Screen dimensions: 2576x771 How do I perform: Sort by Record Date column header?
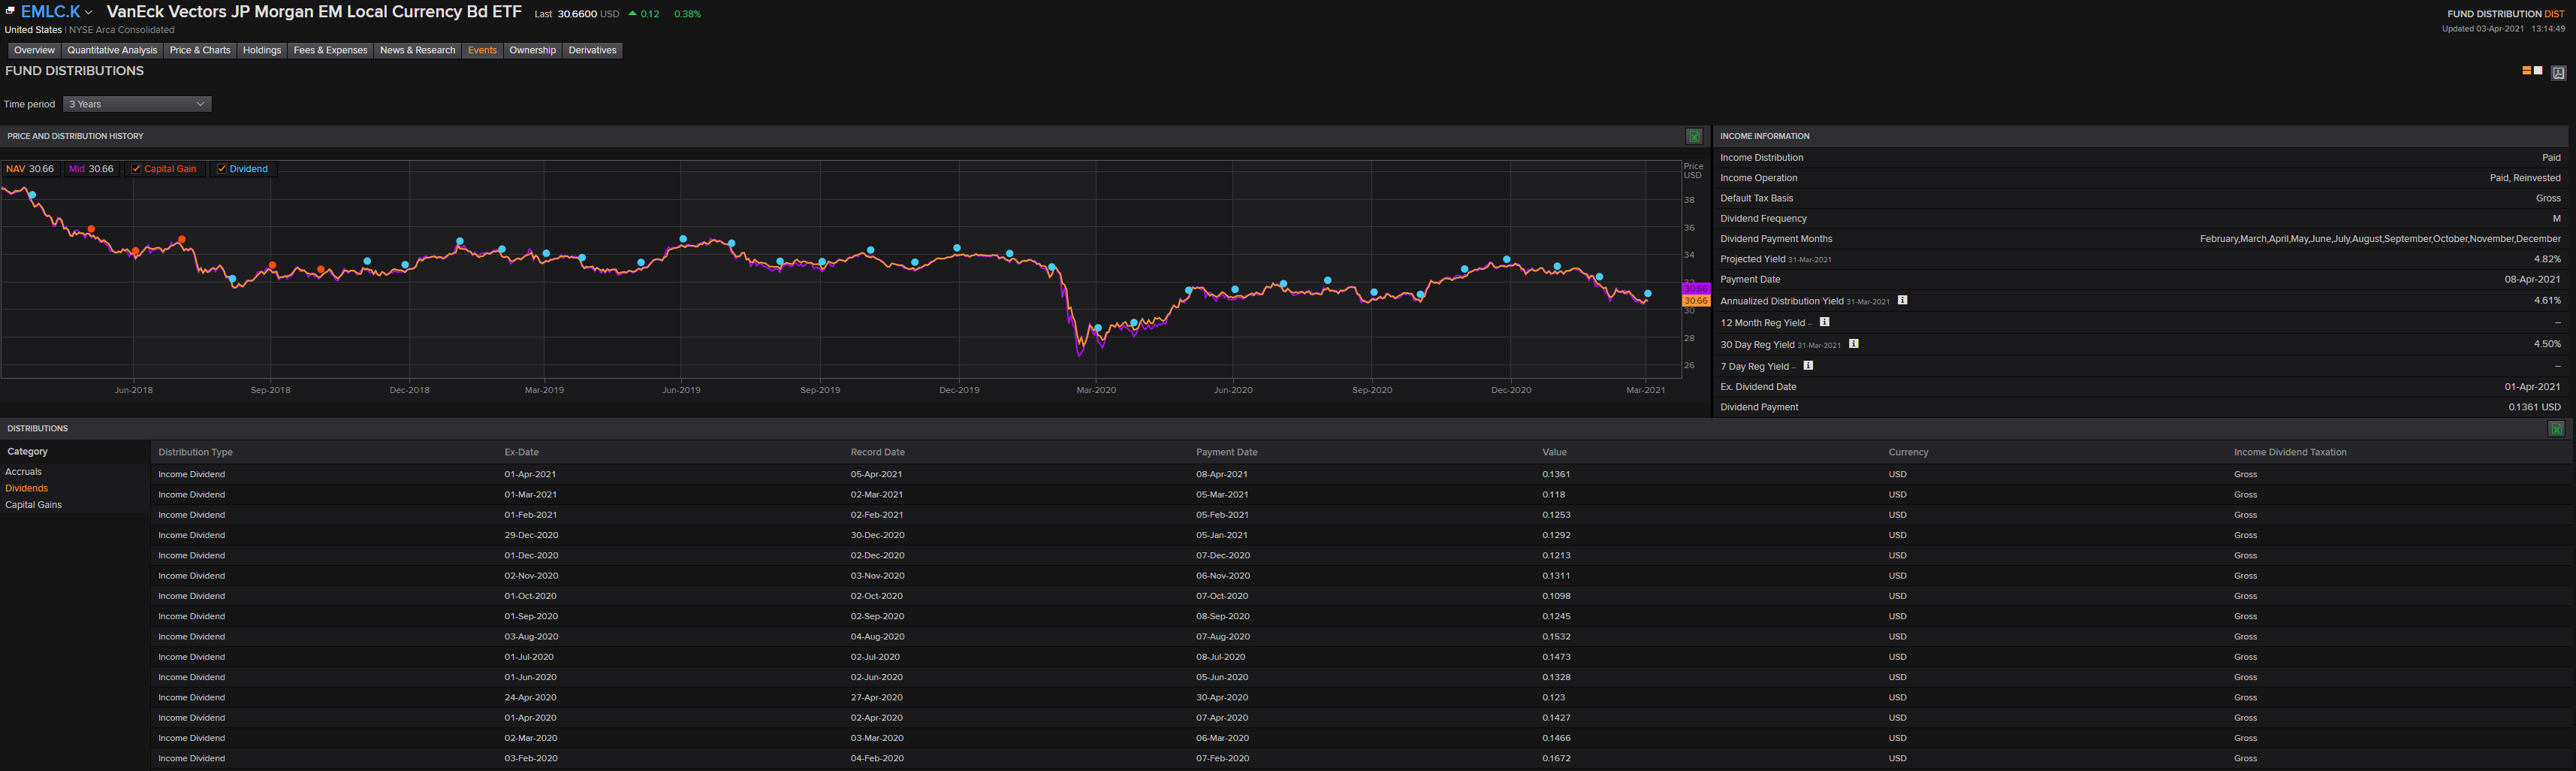click(878, 452)
